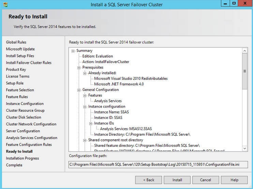Open Cluster Resource Group step
This screenshot has height=189, width=253.
point(25,111)
